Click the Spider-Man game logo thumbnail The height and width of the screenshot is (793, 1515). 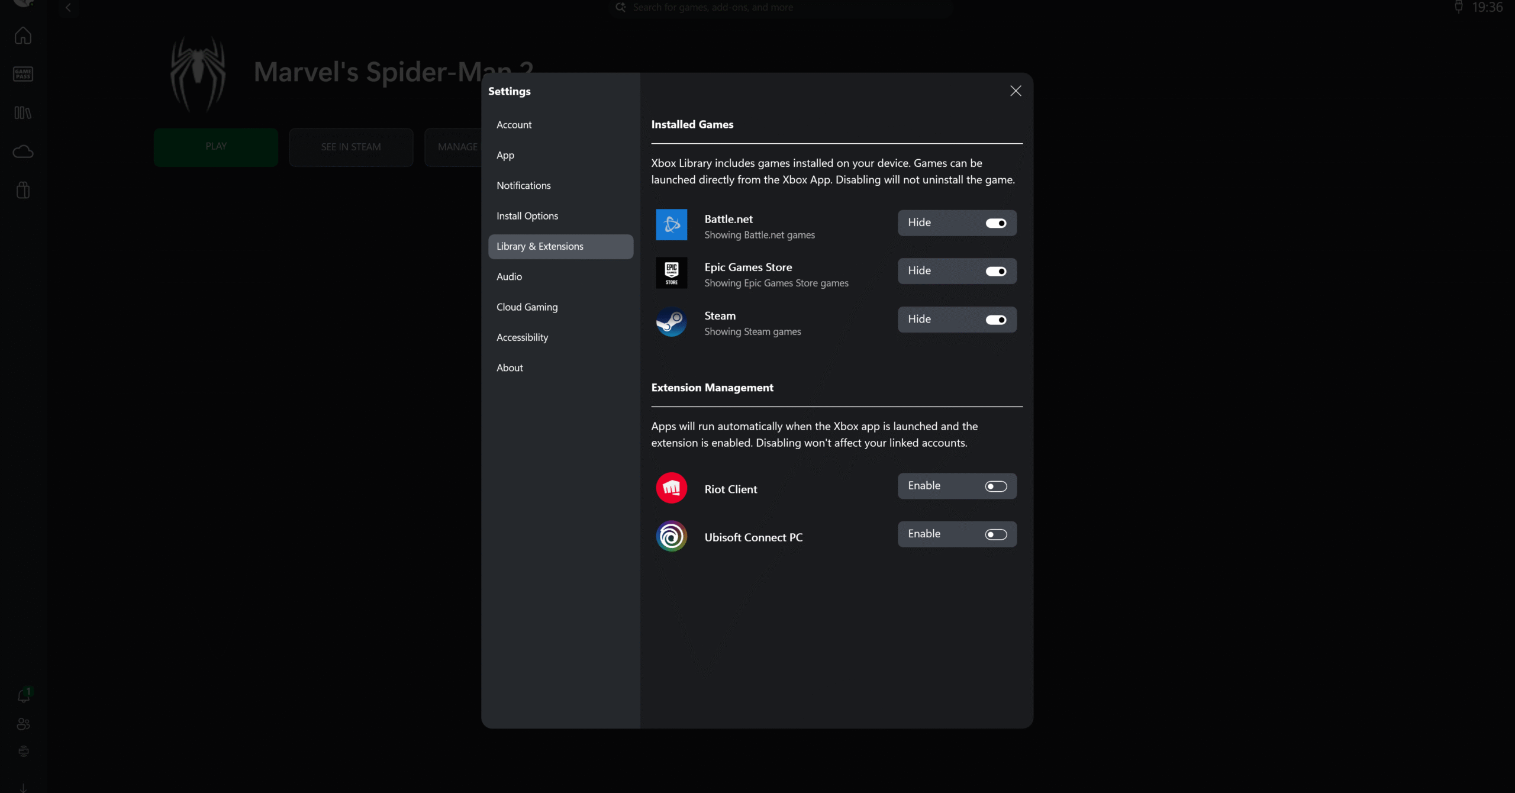pyautogui.click(x=198, y=74)
